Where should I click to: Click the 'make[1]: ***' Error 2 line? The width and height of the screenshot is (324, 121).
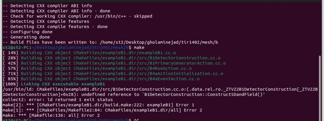click(102, 110)
